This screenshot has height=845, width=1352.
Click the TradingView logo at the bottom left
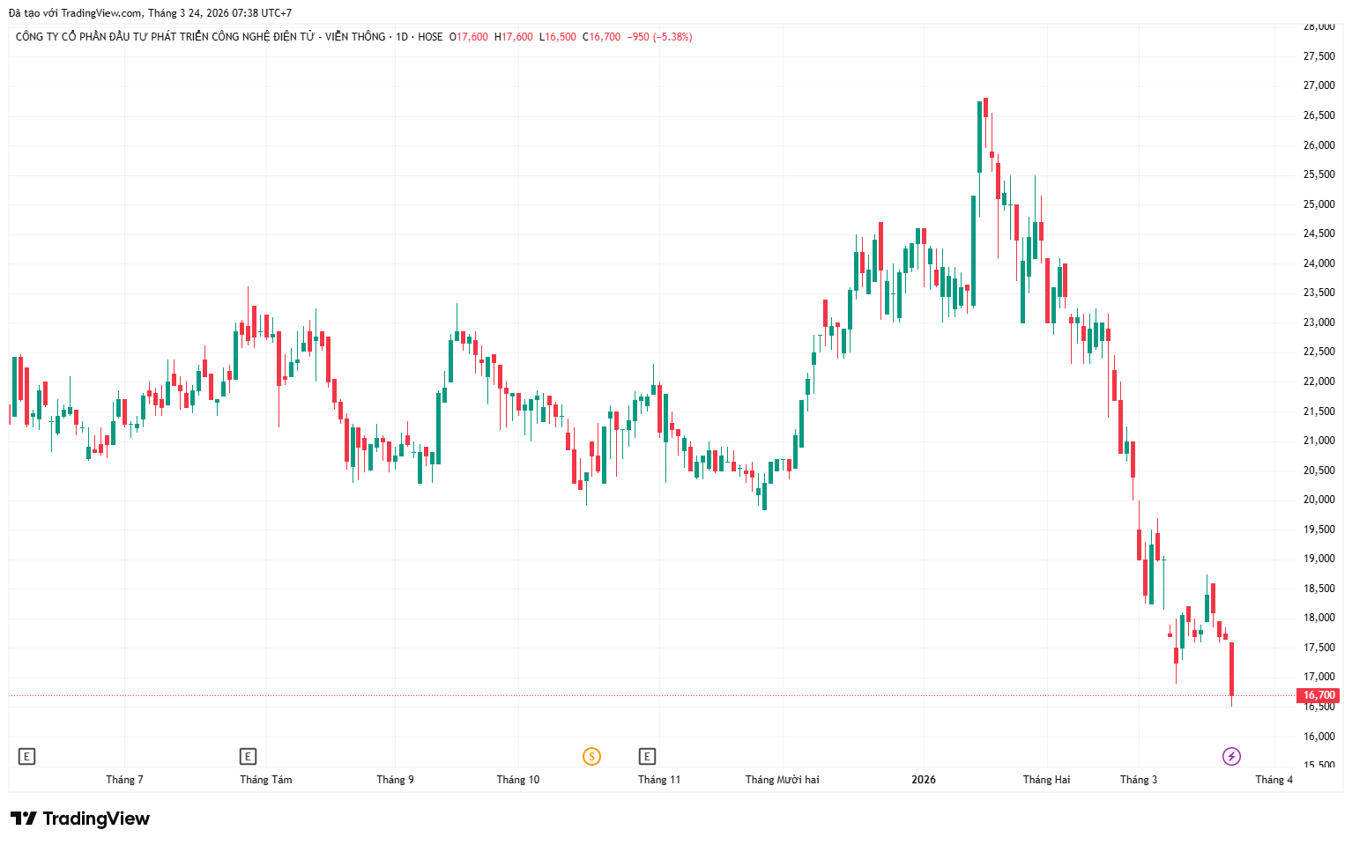click(80, 819)
